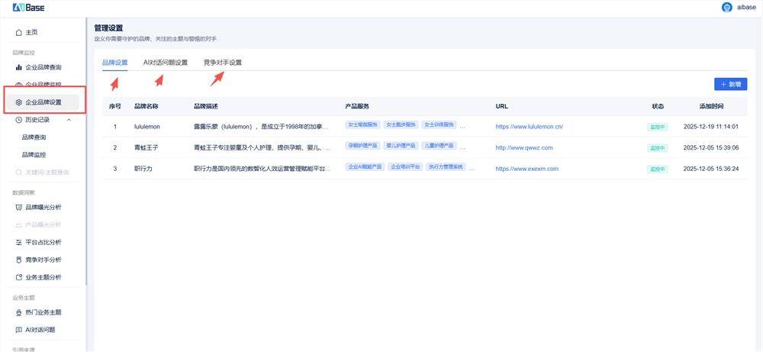
Task: Open the https://www.lululemon.cn/ link
Action: coord(530,127)
